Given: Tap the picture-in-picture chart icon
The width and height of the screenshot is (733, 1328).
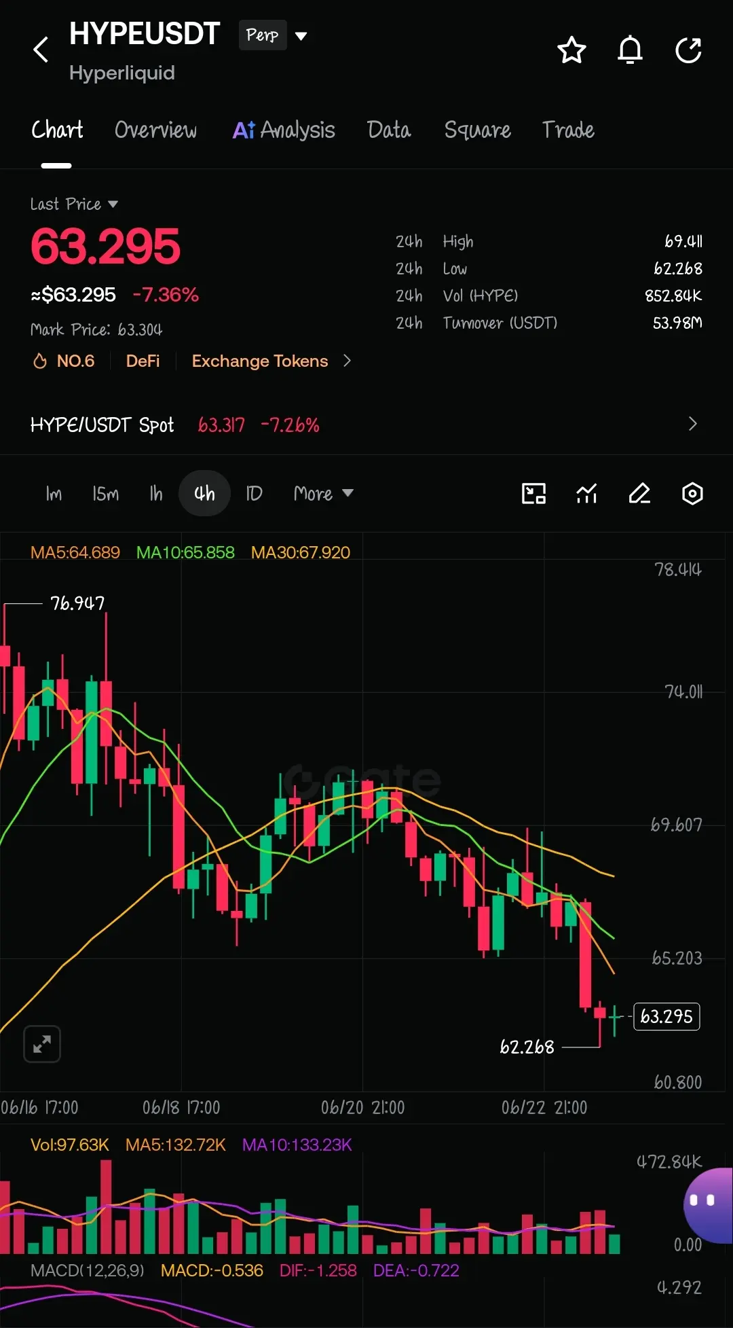Looking at the screenshot, I should click(534, 494).
